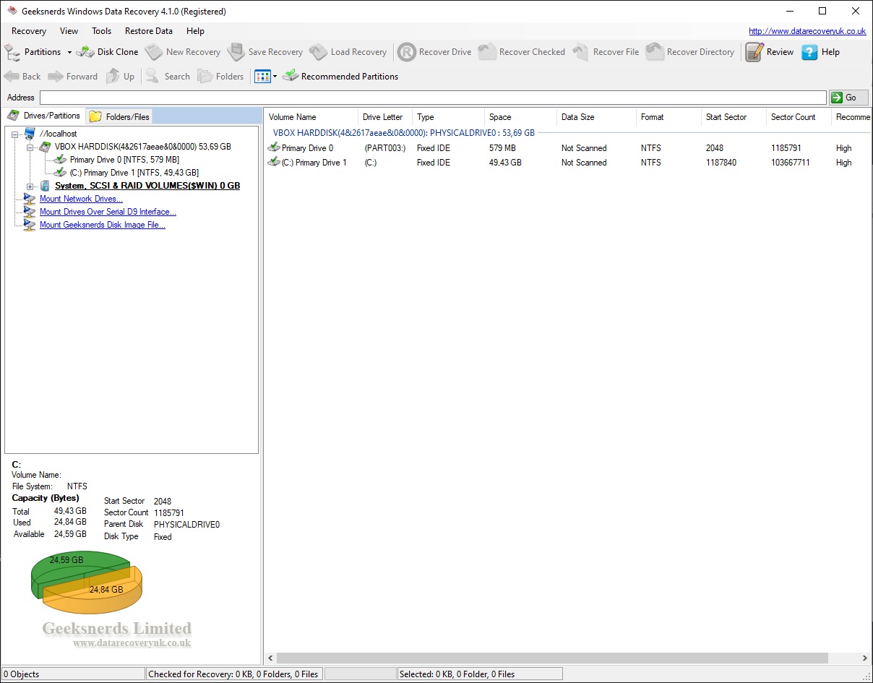Navigate Up one level
The image size is (873, 683).
coord(121,77)
